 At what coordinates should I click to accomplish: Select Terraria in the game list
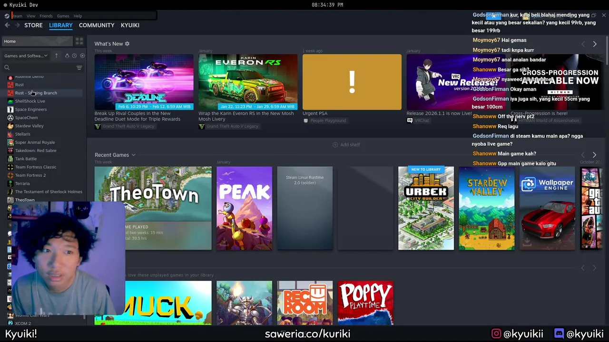point(22,183)
